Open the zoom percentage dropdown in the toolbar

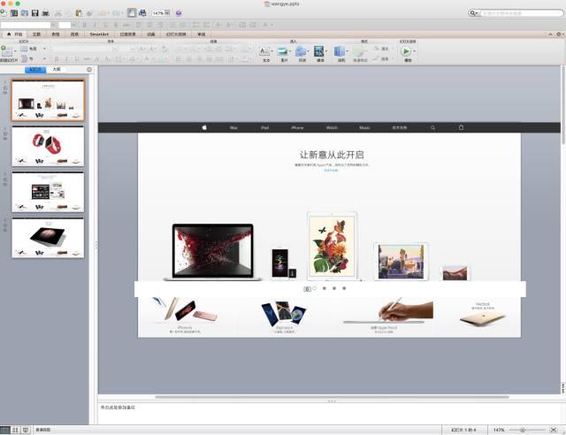click(167, 13)
